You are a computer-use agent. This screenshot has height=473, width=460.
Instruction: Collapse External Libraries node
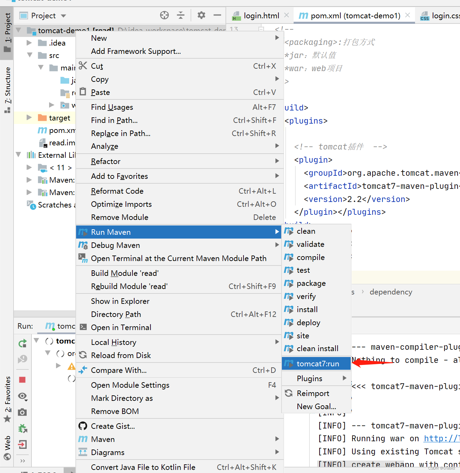(x=19, y=155)
